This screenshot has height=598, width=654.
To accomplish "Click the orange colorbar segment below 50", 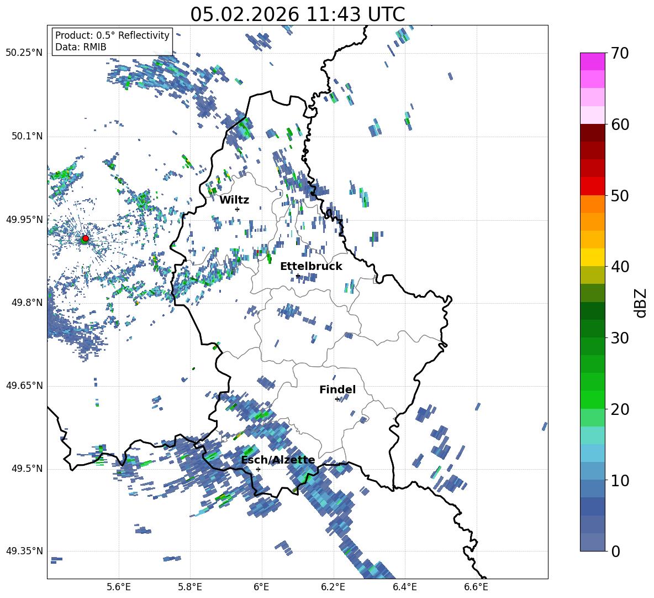I will click(x=592, y=204).
